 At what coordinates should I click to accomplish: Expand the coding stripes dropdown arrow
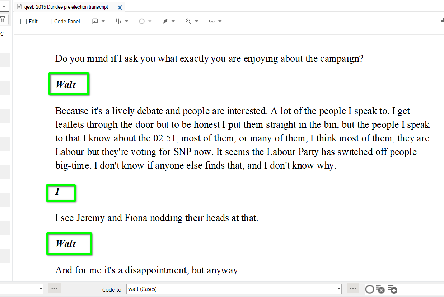(127, 21)
